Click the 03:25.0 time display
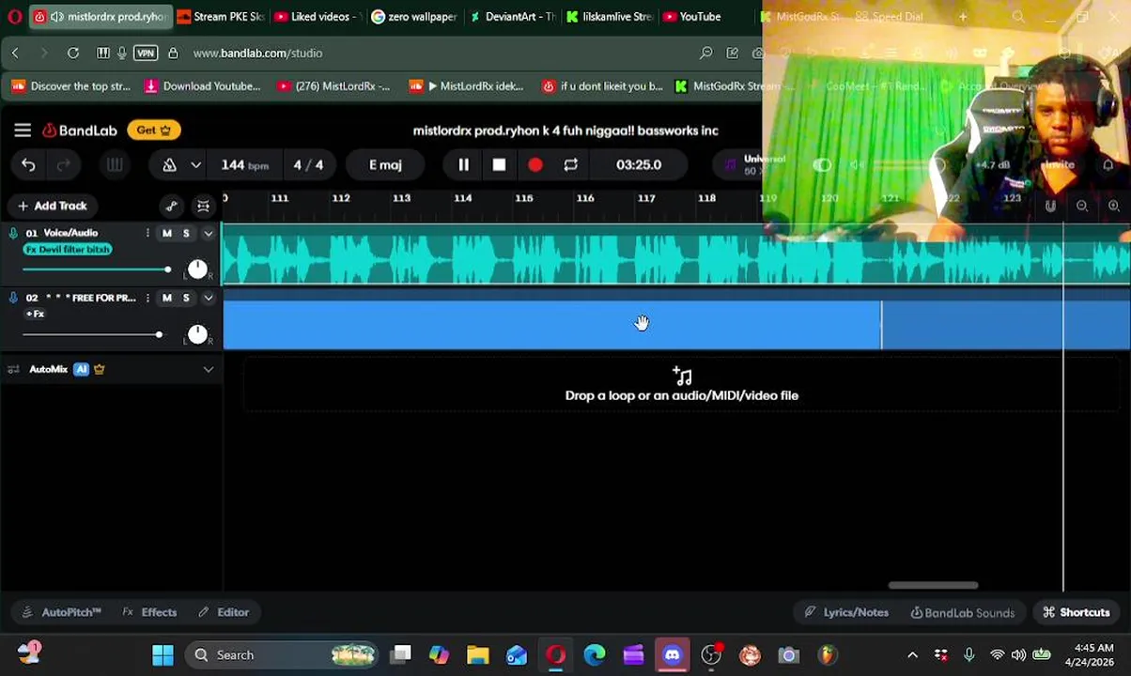 [x=639, y=165]
